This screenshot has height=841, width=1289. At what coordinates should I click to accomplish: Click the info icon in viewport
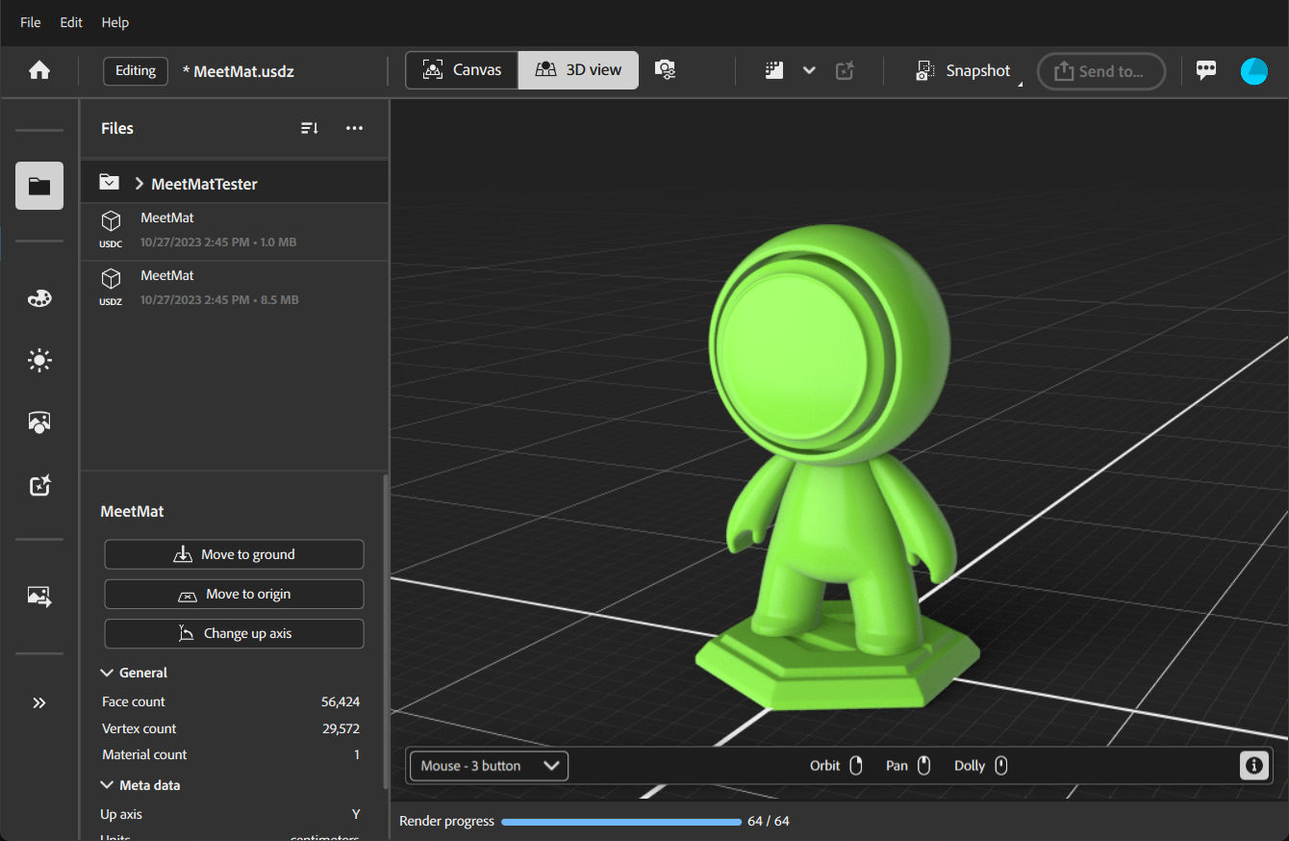[1253, 766]
